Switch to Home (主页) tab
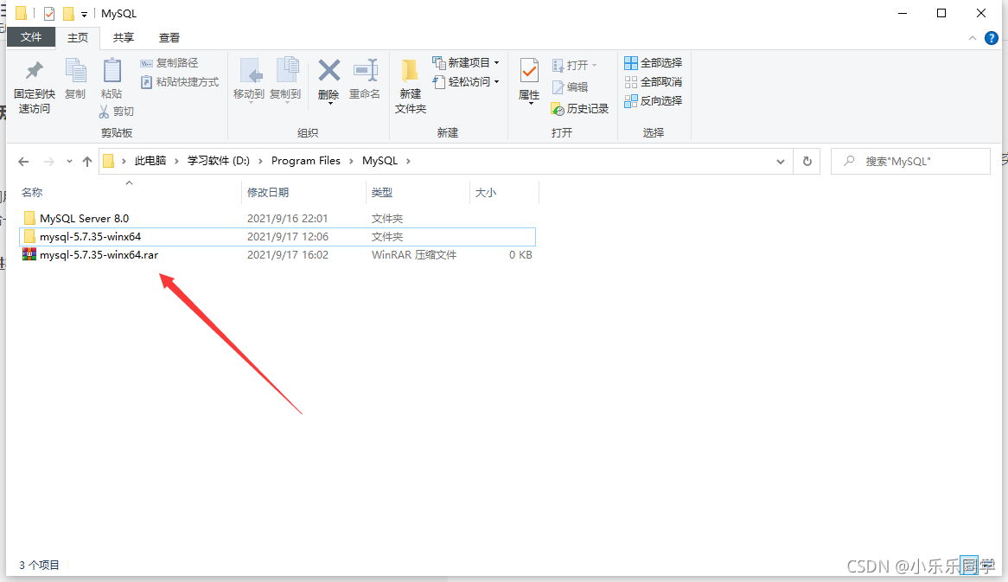 point(78,38)
